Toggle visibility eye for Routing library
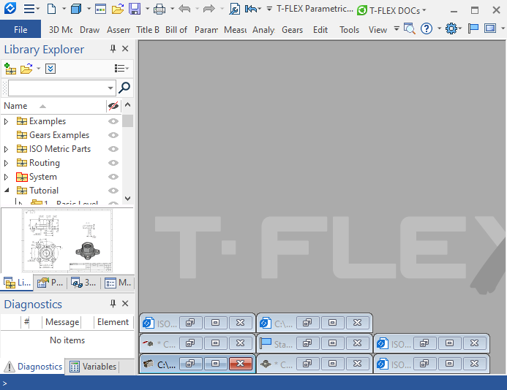This screenshot has height=390, width=507. coord(113,163)
